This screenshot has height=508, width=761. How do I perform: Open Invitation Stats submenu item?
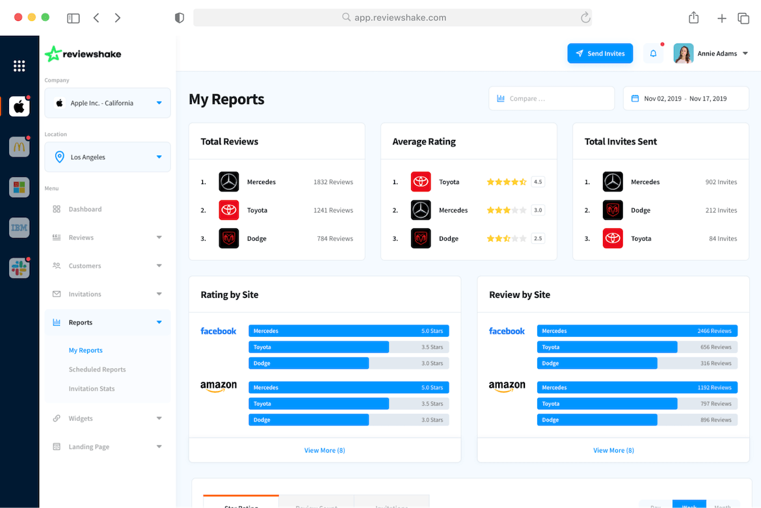92,388
